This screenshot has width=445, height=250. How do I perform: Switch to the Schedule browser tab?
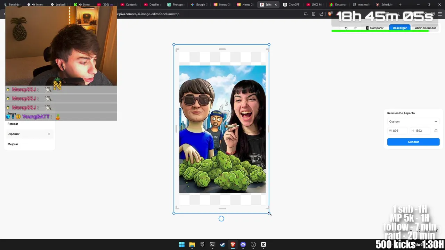pos(384,5)
